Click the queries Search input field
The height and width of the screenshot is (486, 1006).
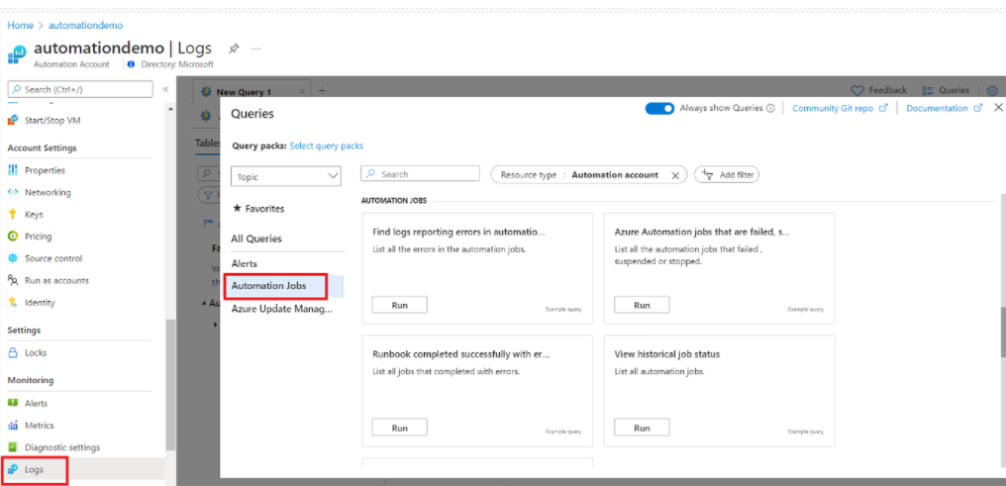(x=420, y=174)
